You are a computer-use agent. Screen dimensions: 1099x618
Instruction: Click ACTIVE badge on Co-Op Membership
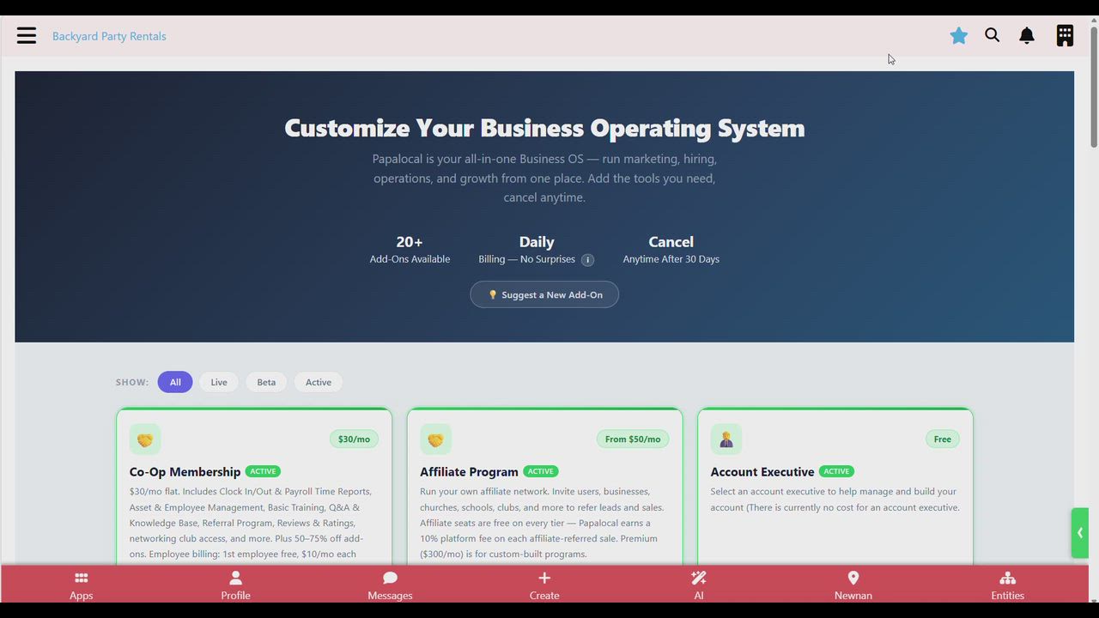click(x=263, y=471)
